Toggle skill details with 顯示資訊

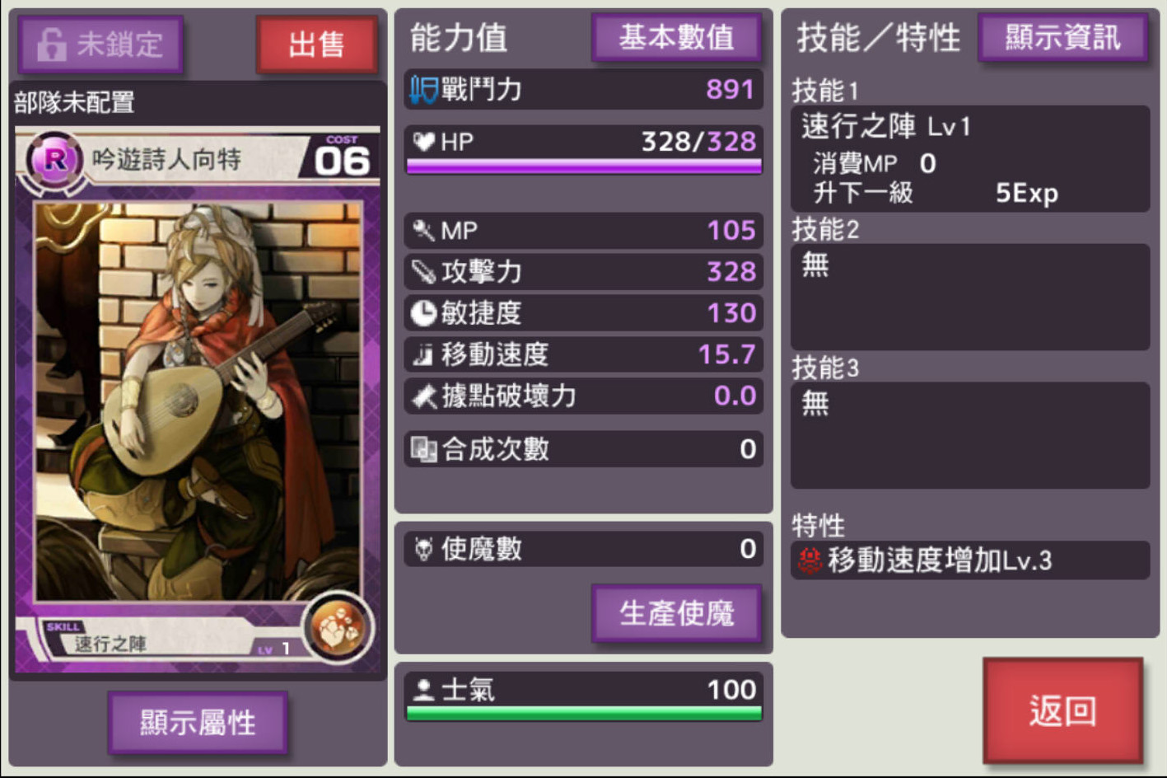click(1062, 37)
